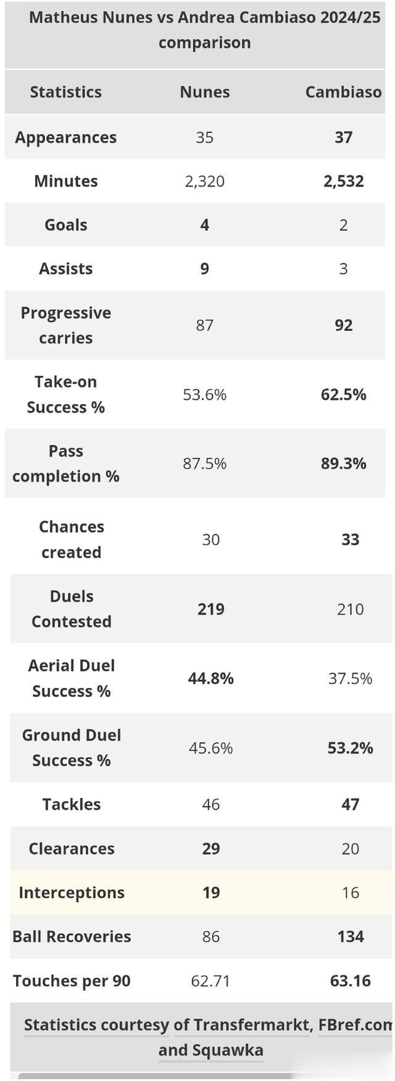
Task: Click Cambiaso's minutes value 2,532
Action: click(x=344, y=181)
